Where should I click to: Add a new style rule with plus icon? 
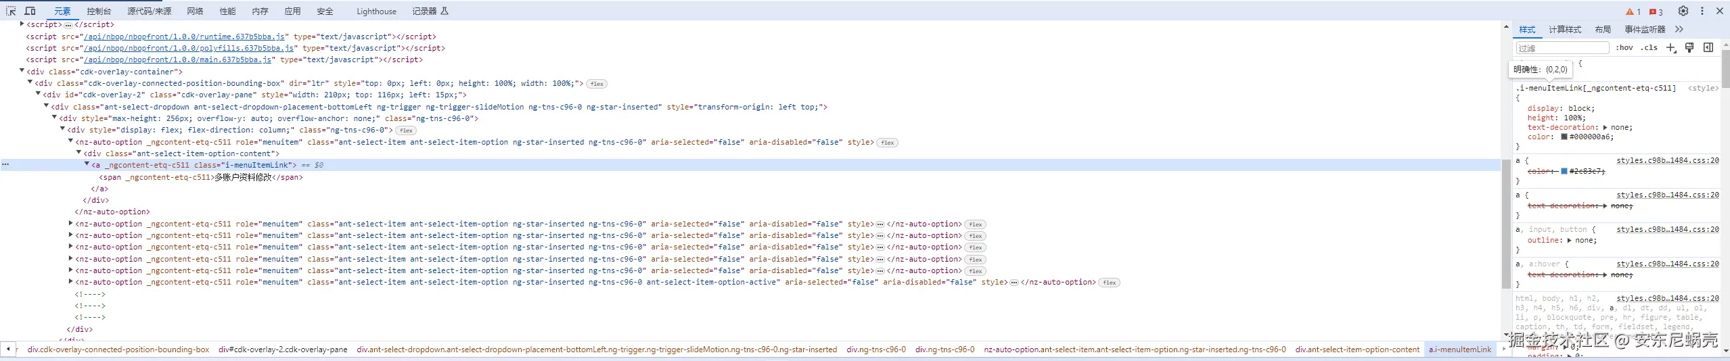pyautogui.click(x=1670, y=48)
